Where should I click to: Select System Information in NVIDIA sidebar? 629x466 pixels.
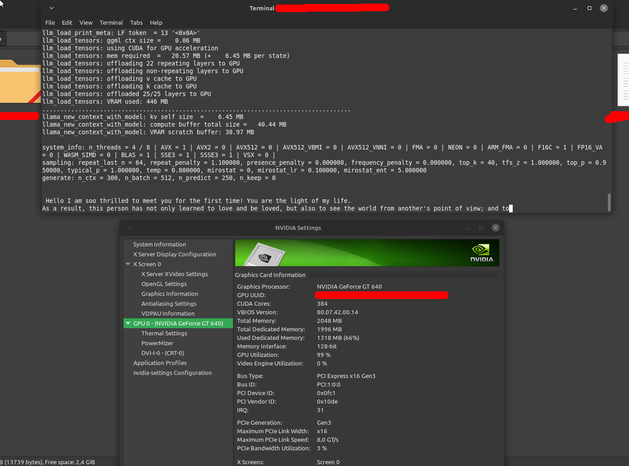(x=159, y=244)
